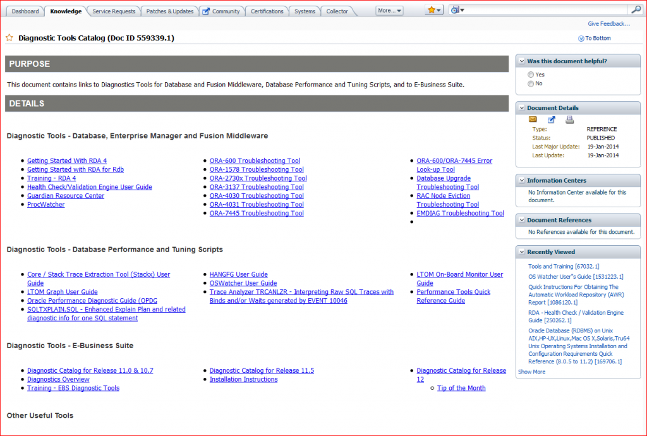This screenshot has width=647, height=436.
Task: Click the email document envelope icon
Action: pos(533,119)
